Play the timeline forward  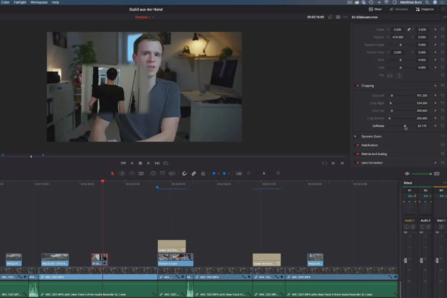point(149,163)
